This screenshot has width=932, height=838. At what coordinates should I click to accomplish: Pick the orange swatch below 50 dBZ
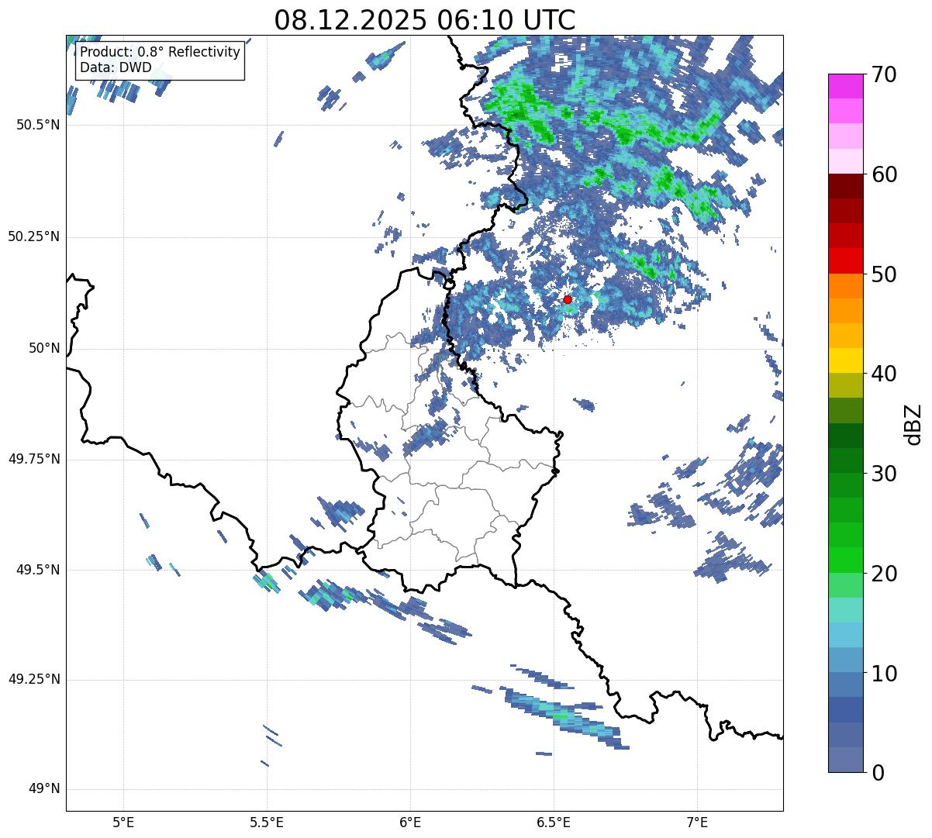(x=845, y=286)
